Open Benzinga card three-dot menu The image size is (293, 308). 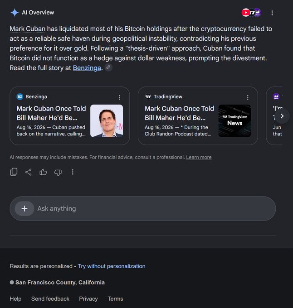[119, 97]
